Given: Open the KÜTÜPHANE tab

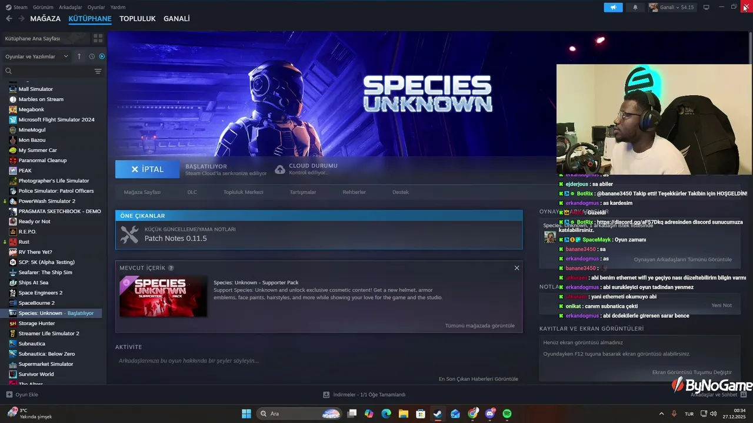Looking at the screenshot, I should [90, 19].
